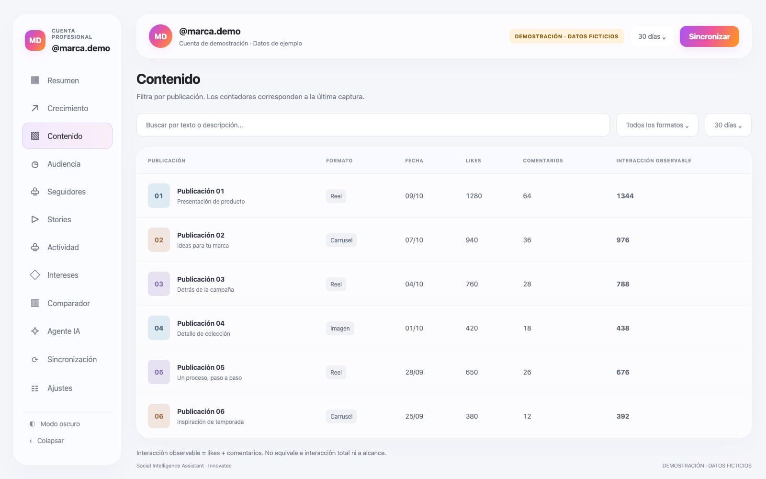Click the MD avatar in header
This screenshot has width=766, height=479.
161,36
